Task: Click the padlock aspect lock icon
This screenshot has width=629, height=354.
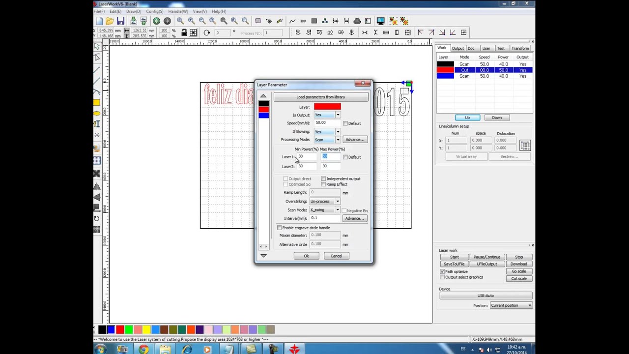Action: pos(184,32)
